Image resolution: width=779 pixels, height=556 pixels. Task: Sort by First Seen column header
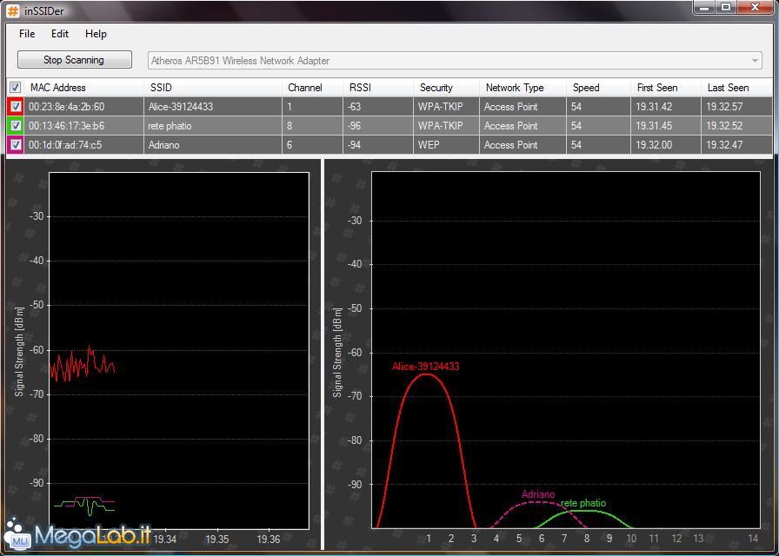[x=656, y=88]
